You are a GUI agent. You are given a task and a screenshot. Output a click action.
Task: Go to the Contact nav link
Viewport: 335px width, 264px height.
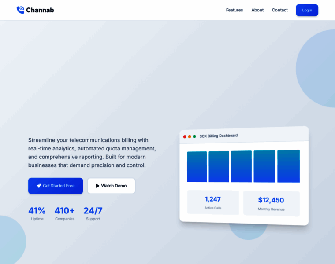(x=279, y=10)
